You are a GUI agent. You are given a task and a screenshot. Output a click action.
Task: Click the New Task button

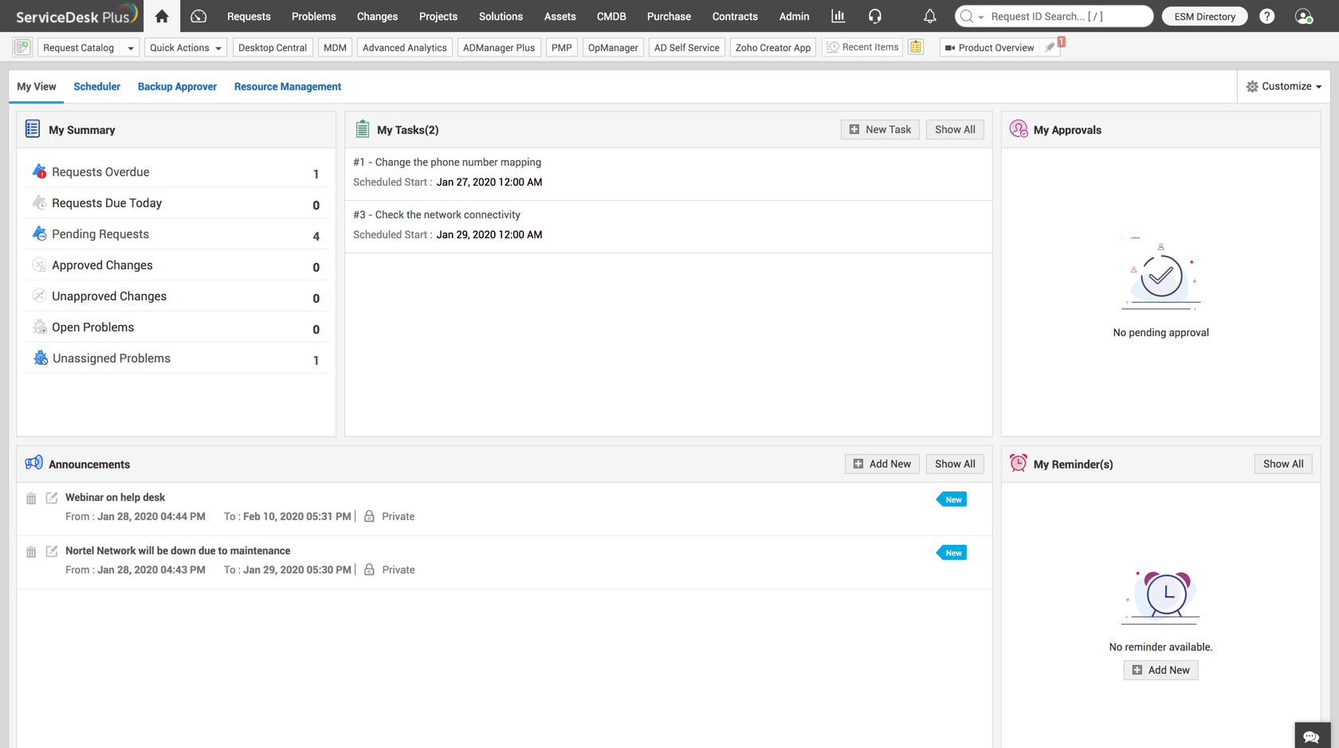coord(880,130)
